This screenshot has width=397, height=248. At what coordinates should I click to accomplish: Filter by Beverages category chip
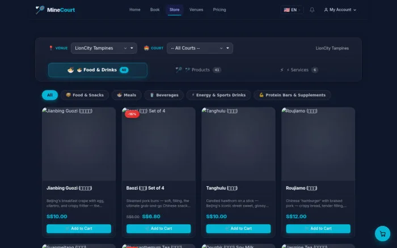(164, 95)
